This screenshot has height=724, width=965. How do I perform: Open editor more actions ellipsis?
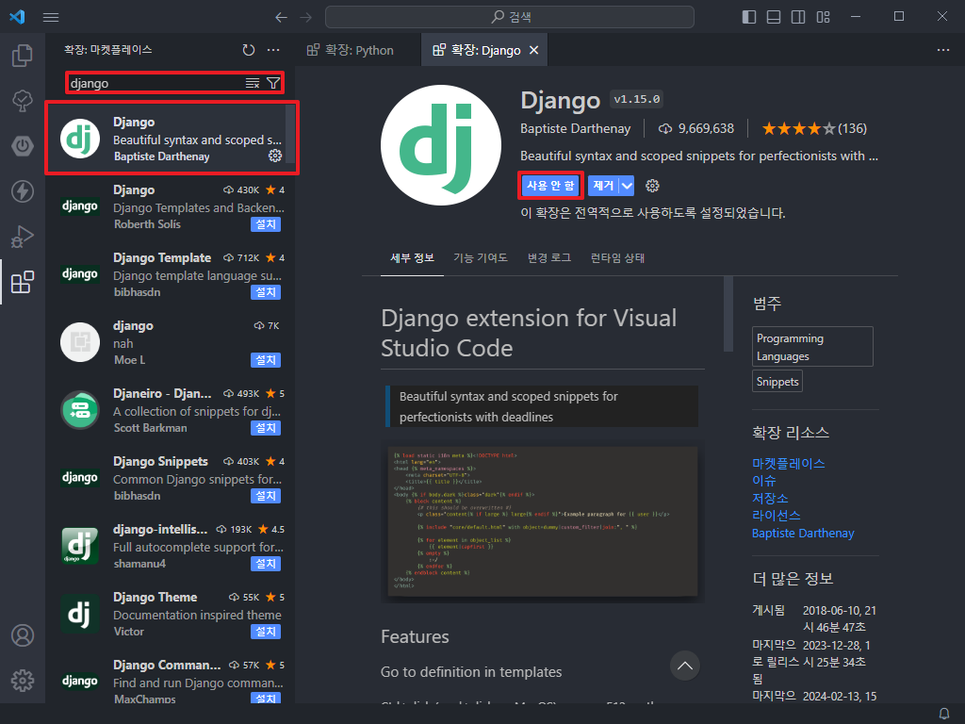(x=942, y=50)
